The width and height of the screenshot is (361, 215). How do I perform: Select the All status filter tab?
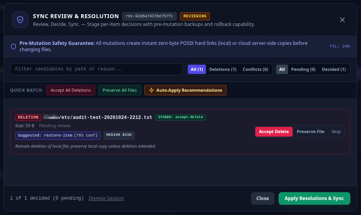pos(282,69)
